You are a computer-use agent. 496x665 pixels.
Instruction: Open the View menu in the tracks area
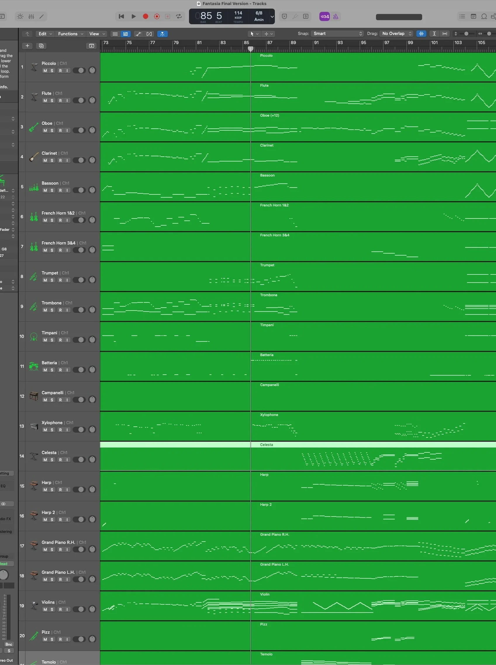point(97,34)
